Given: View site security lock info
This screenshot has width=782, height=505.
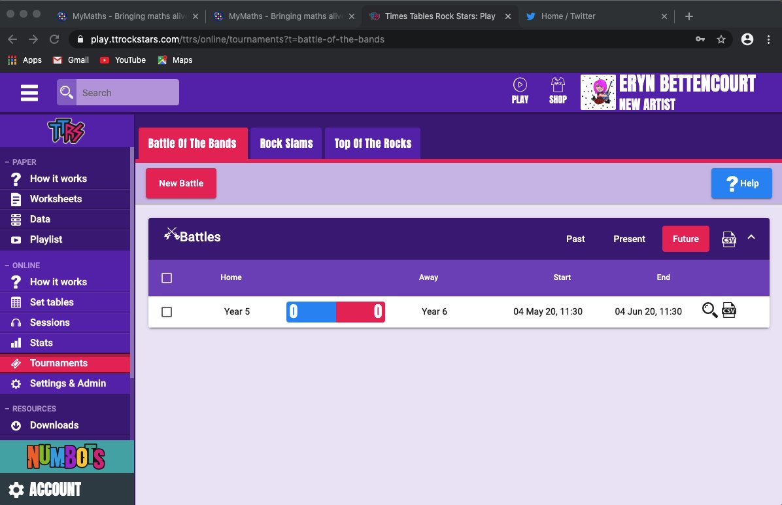Looking at the screenshot, I should point(80,39).
